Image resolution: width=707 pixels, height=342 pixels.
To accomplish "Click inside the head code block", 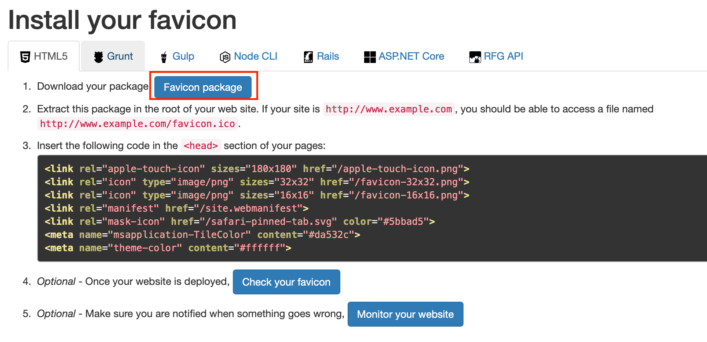I will coord(372,208).
